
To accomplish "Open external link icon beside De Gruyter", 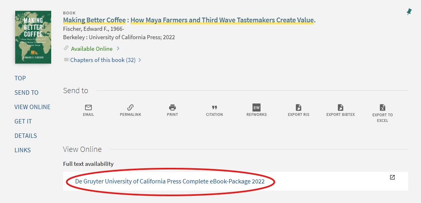I will coord(392,177).
